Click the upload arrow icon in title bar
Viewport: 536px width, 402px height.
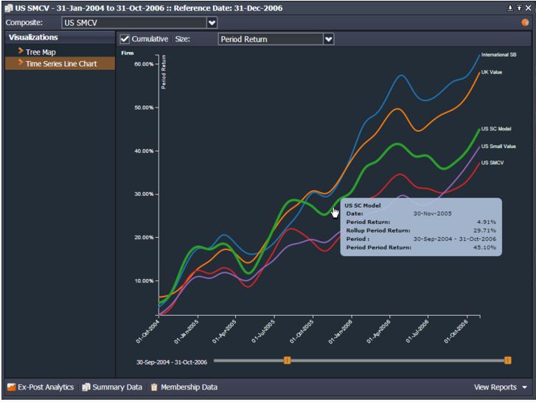point(519,7)
